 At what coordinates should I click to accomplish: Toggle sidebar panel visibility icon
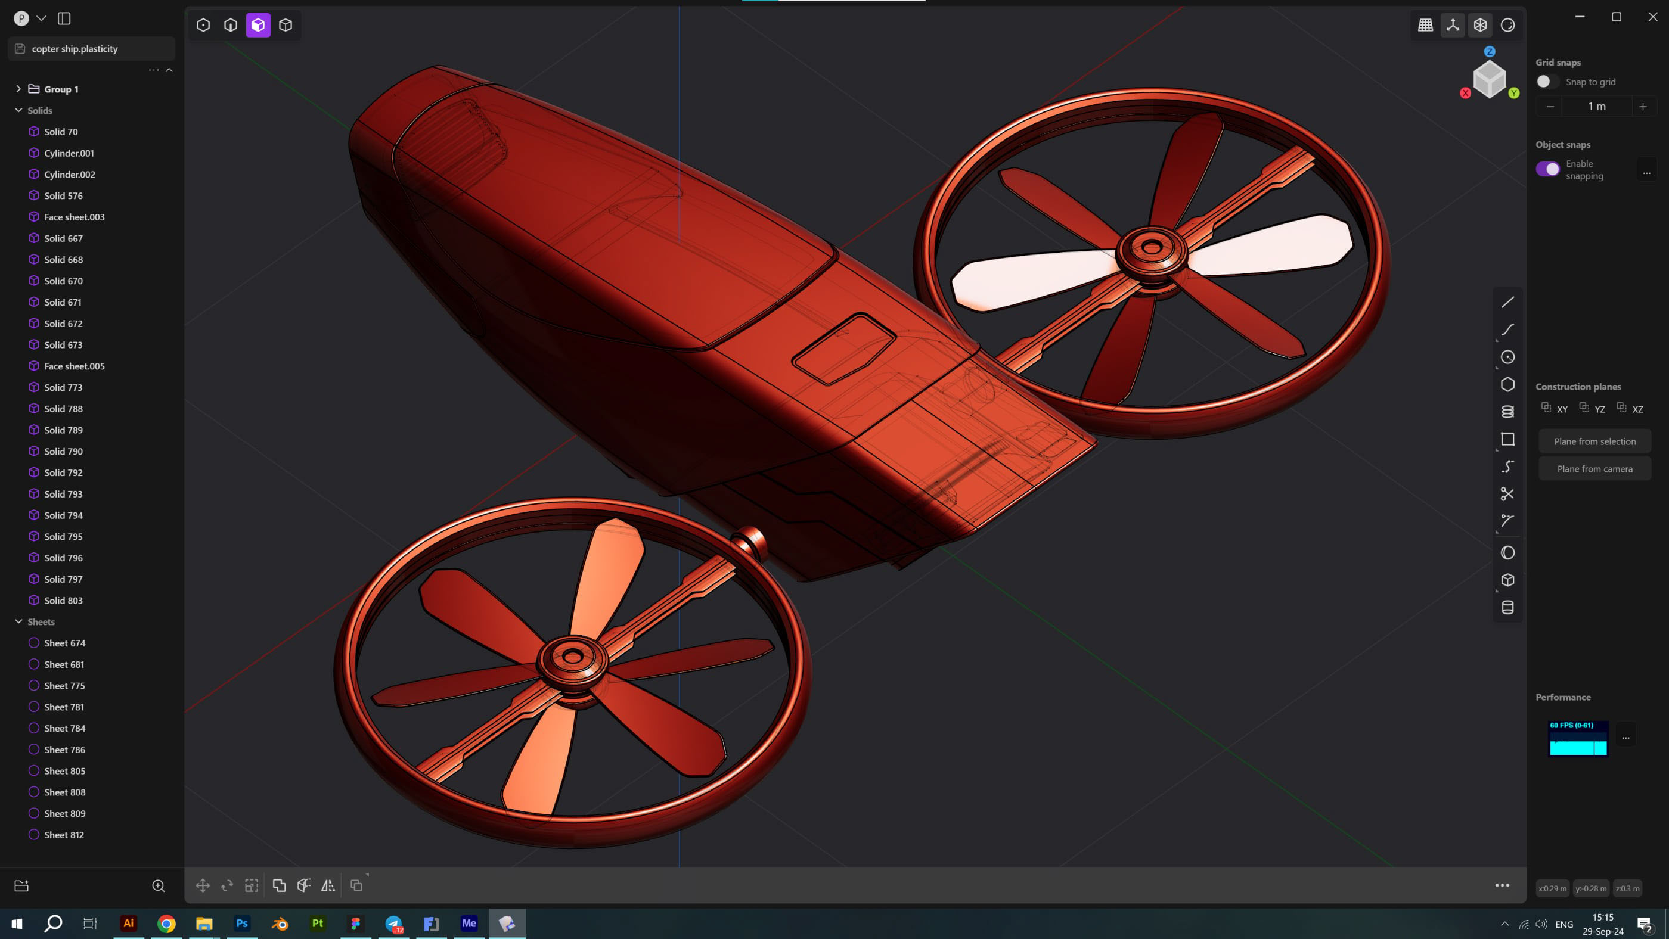[x=64, y=18]
